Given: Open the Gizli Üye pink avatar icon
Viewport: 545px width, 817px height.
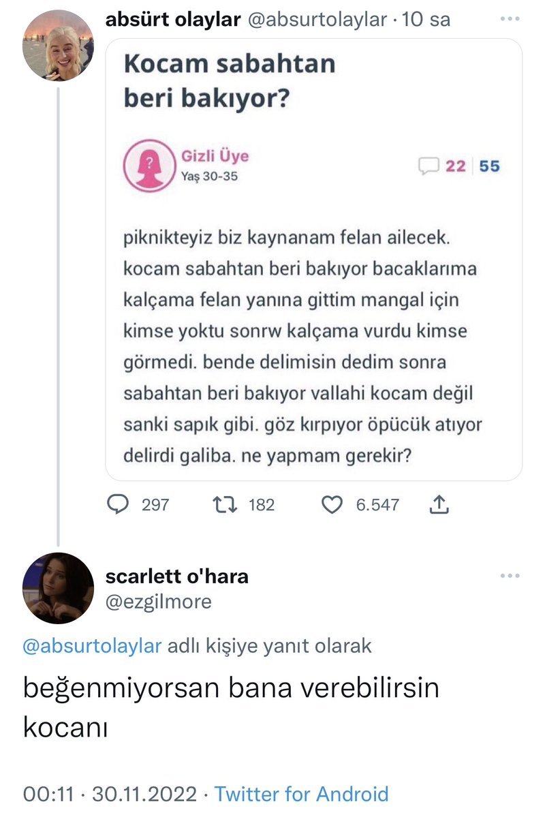Looking at the screenshot, I should coord(147,164).
